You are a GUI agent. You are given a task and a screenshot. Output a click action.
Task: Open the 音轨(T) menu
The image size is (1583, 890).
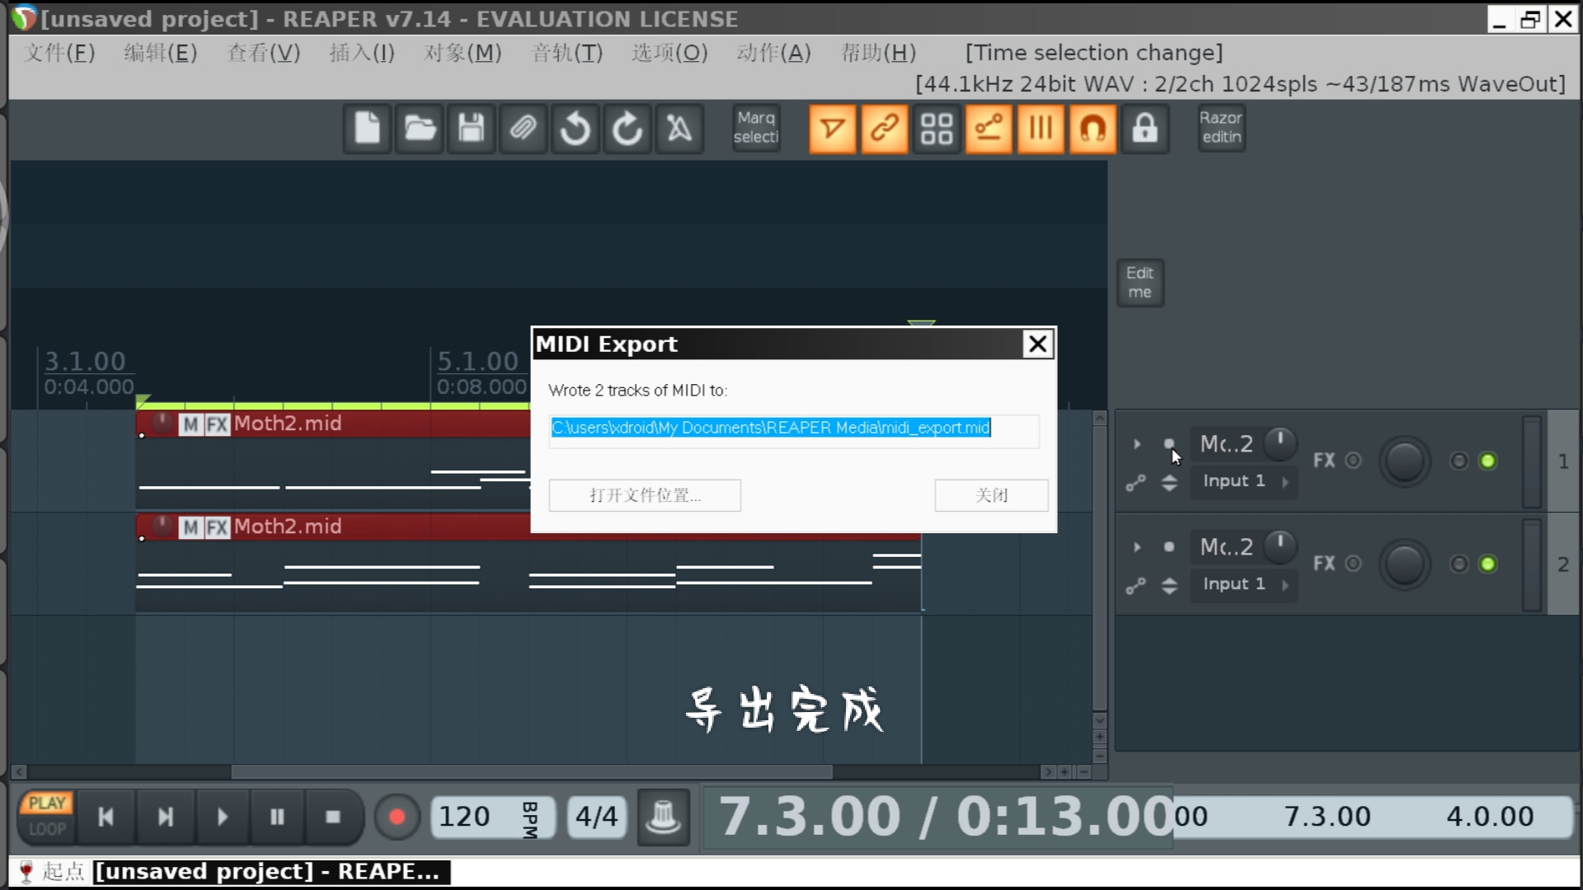(x=566, y=53)
